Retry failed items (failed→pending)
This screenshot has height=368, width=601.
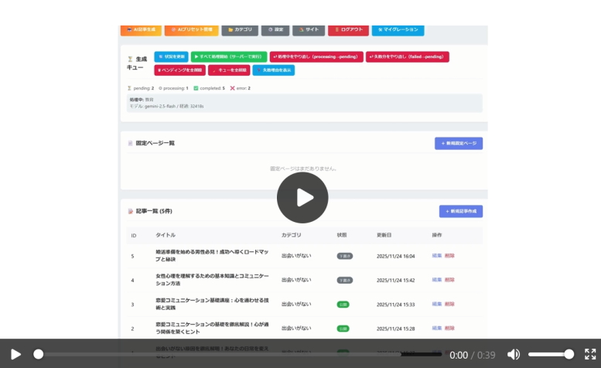407,56
